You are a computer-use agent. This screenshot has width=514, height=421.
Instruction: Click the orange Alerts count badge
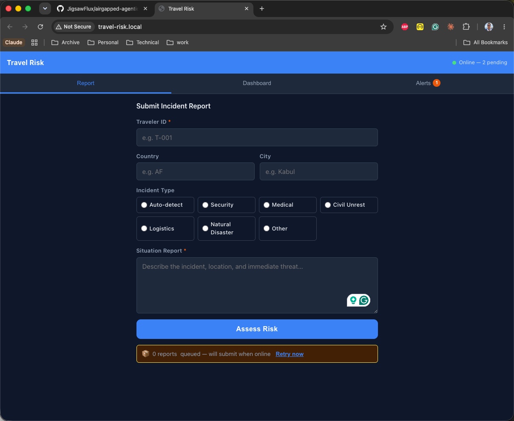click(x=437, y=83)
